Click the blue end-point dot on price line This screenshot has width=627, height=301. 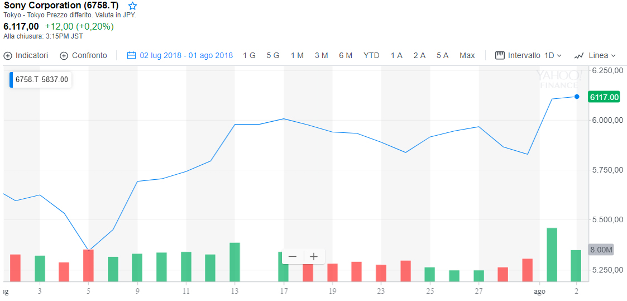pyautogui.click(x=577, y=97)
